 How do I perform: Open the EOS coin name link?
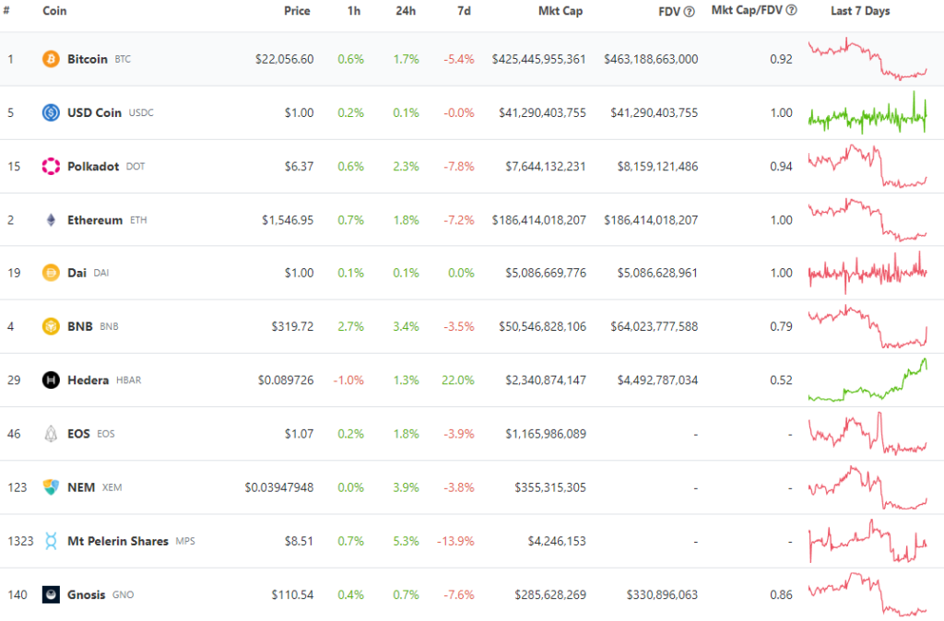pos(78,434)
